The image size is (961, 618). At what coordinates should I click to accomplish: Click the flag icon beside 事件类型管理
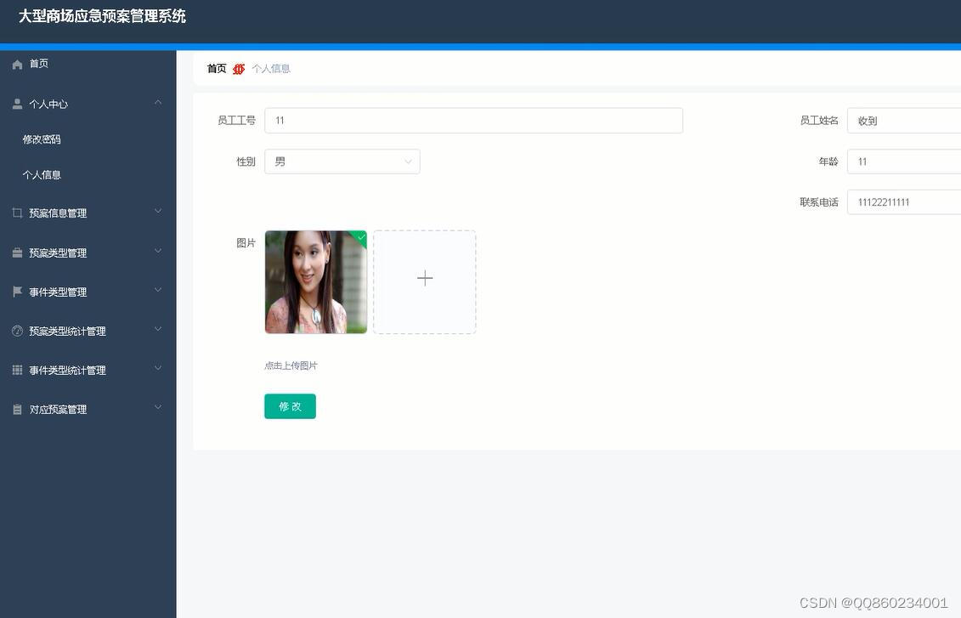[x=16, y=291]
